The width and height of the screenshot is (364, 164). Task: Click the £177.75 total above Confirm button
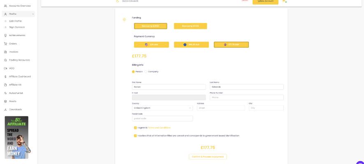208,148
